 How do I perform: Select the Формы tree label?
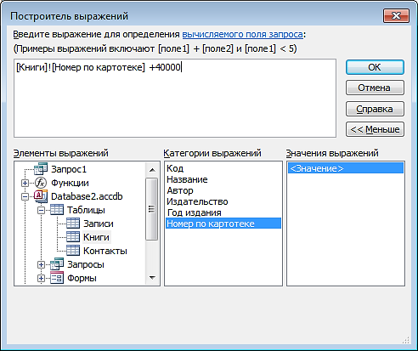(x=82, y=278)
